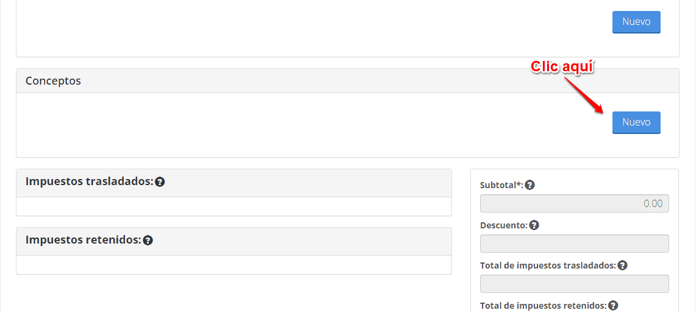Open help icon beside Total de impuestos retenidos

point(613,306)
